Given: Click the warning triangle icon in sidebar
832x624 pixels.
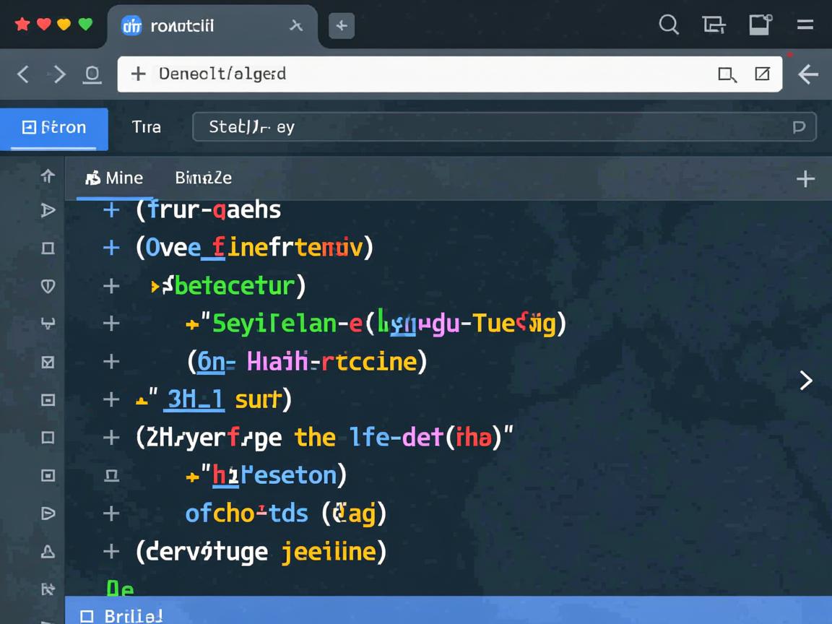Looking at the screenshot, I should pos(48,552).
